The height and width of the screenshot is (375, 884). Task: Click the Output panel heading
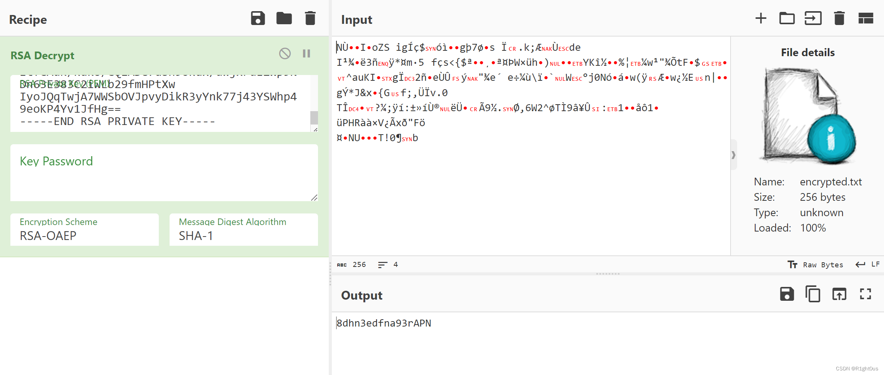[x=361, y=295]
